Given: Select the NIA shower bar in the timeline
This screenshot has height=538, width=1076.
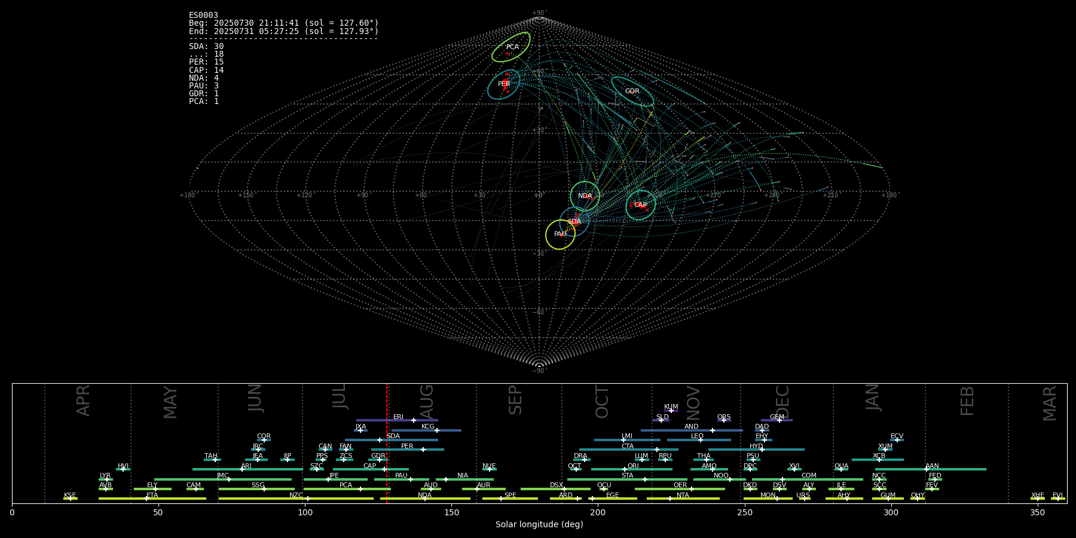Looking at the screenshot, I should tap(464, 479).
